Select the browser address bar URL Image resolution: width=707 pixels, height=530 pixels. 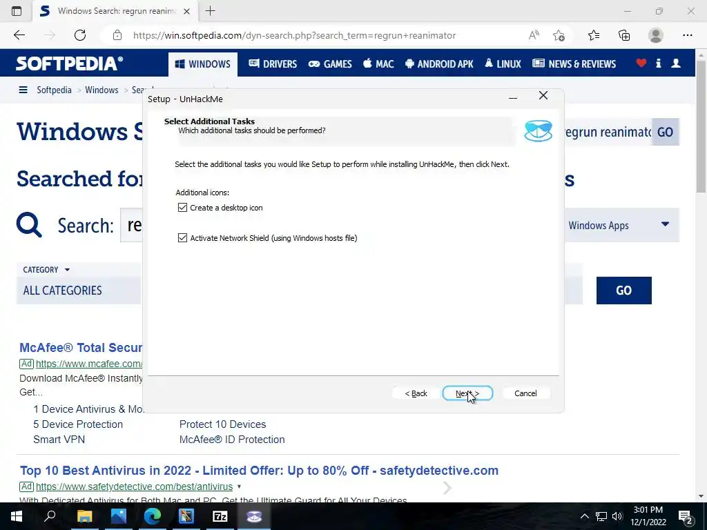tap(294, 35)
